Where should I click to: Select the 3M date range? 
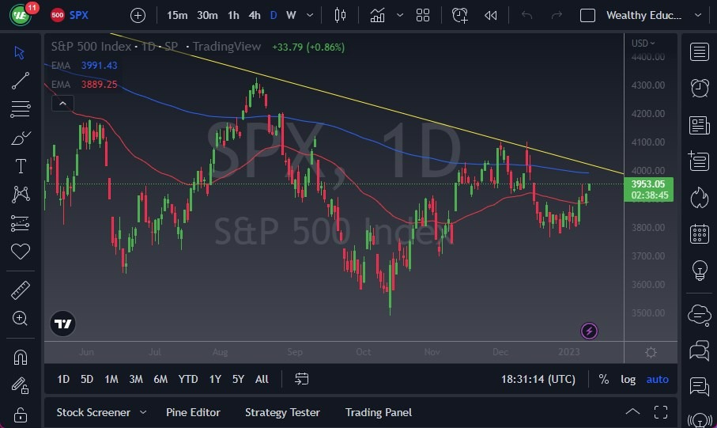[136, 379]
